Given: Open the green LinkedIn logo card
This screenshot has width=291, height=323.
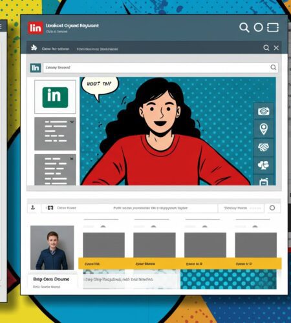Looking at the screenshot, I should tap(55, 97).
